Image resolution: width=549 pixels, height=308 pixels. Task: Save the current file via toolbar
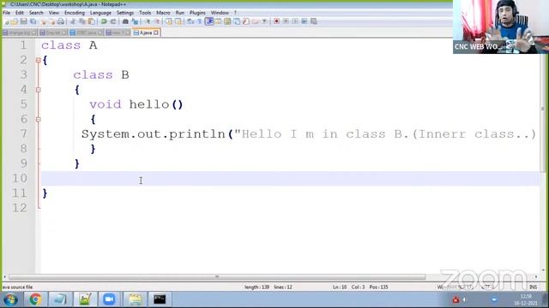[x=23, y=21]
